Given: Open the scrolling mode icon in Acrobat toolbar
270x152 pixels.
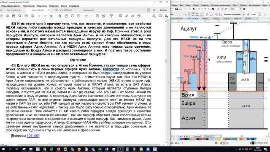Looking at the screenshot, I should point(111,16).
